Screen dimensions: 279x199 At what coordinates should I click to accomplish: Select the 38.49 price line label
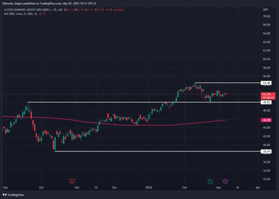point(266,152)
